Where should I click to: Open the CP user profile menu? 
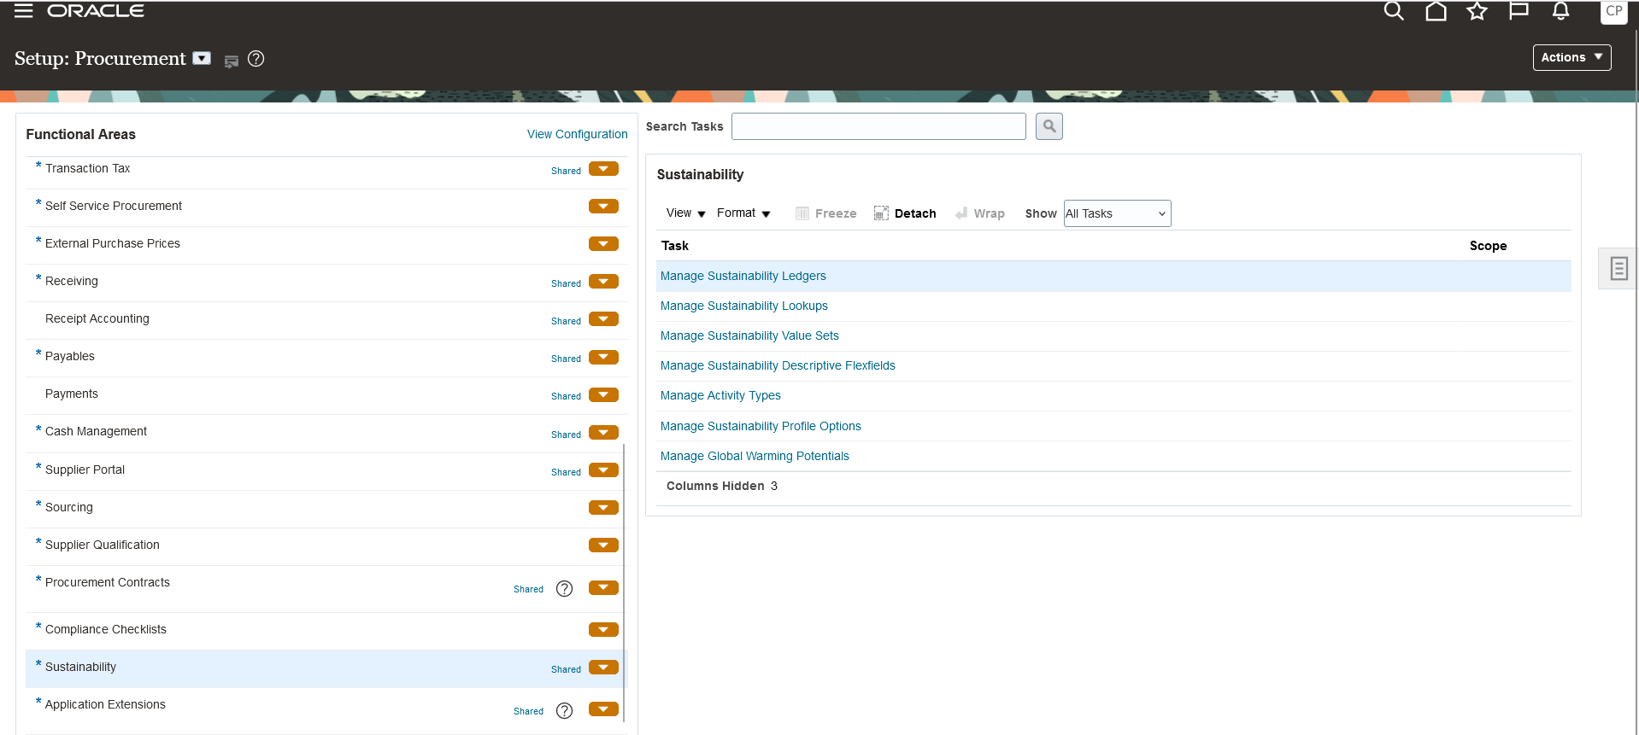[1613, 12]
